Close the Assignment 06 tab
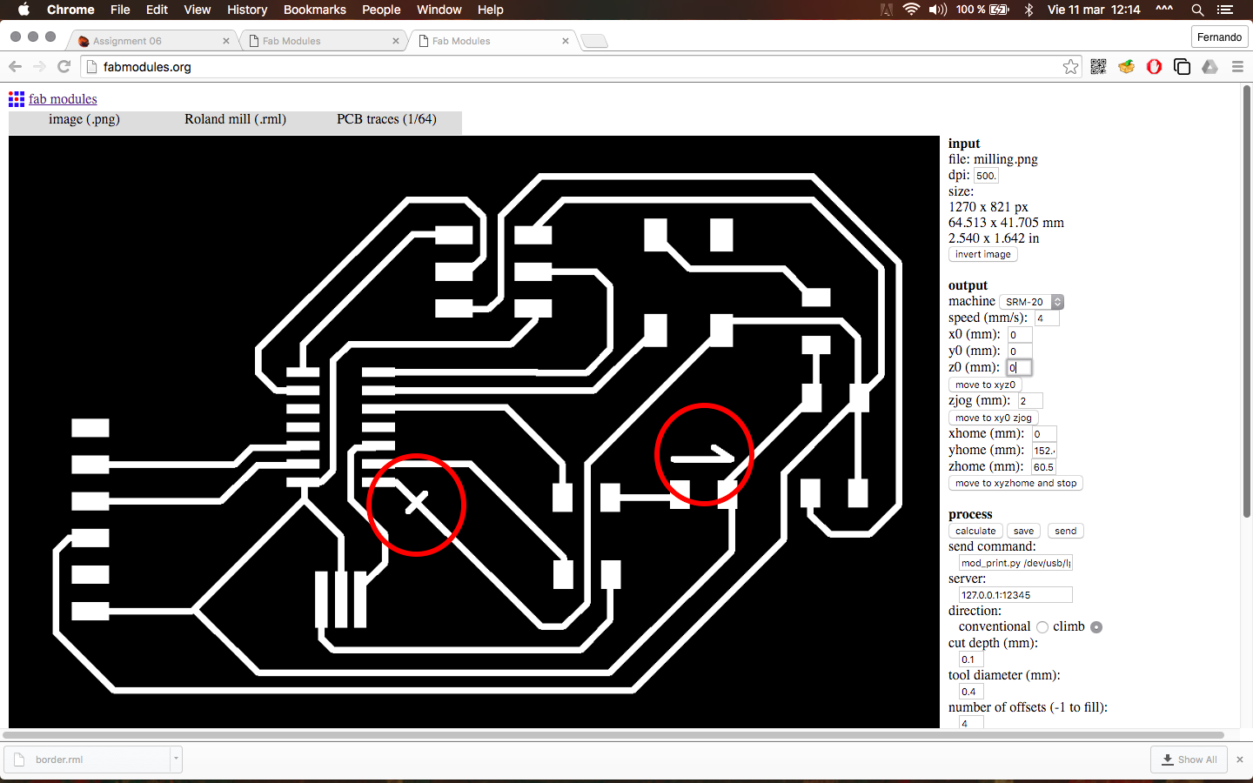Viewport: 1253px width, 783px height. [x=226, y=41]
